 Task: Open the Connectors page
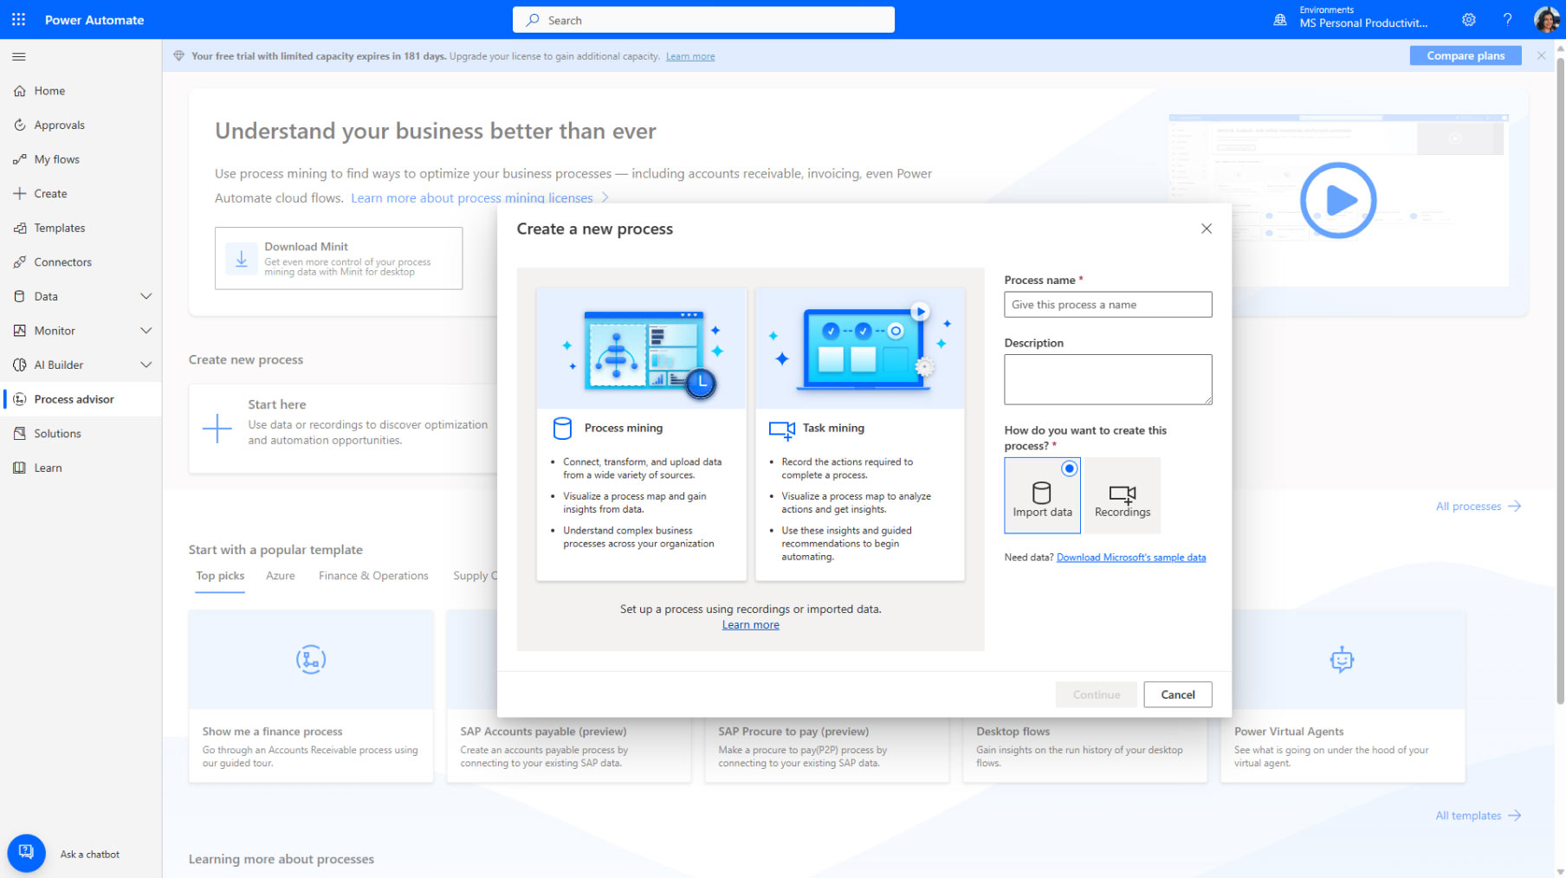pyautogui.click(x=62, y=261)
